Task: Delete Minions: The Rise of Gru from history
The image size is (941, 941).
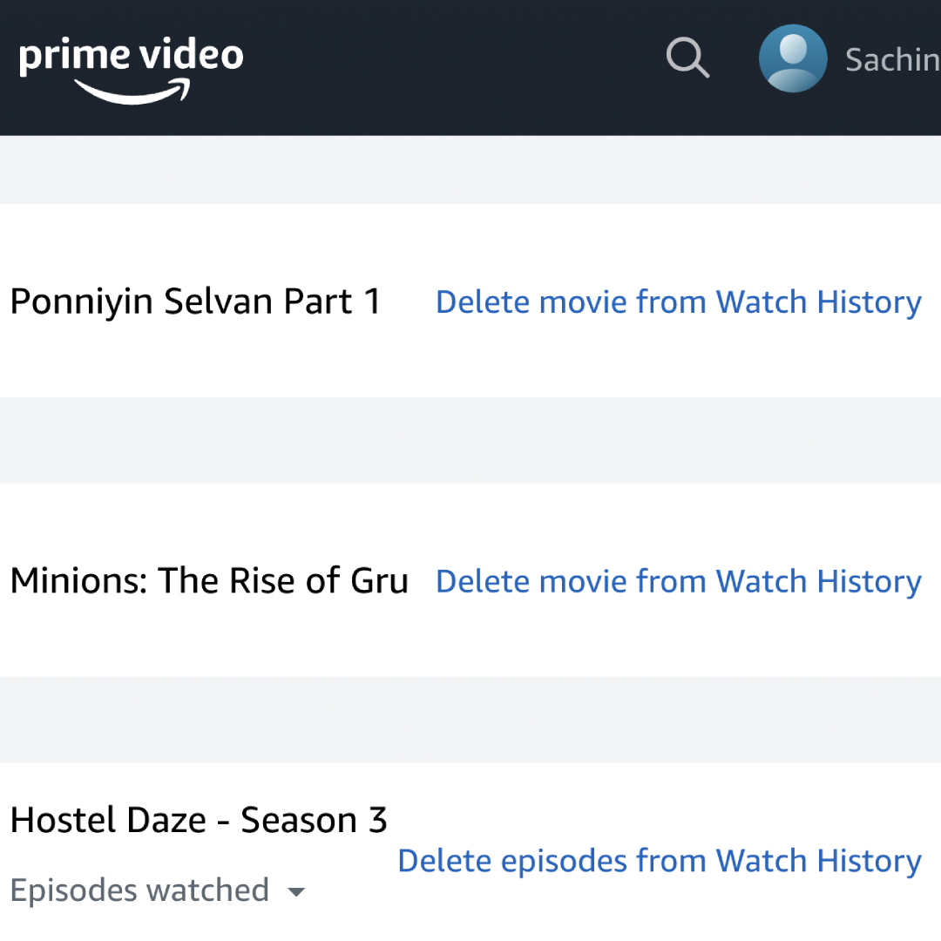Action: click(679, 581)
